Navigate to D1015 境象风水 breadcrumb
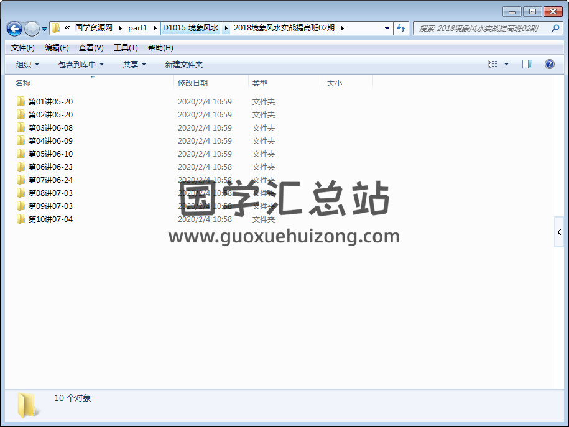 pyautogui.click(x=190, y=28)
